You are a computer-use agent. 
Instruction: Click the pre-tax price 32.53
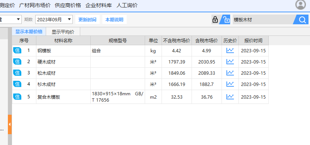click(x=177, y=97)
